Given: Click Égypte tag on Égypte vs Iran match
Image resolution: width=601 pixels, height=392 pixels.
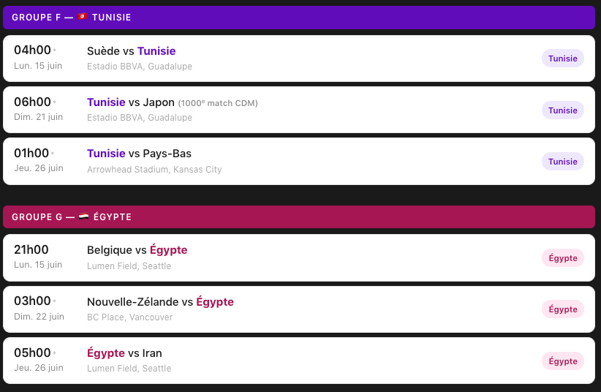Looking at the screenshot, I should point(562,361).
